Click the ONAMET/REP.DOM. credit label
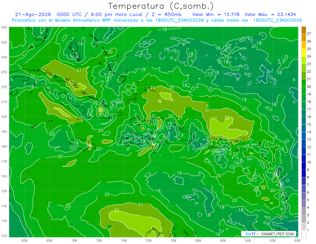 [x=278, y=234]
